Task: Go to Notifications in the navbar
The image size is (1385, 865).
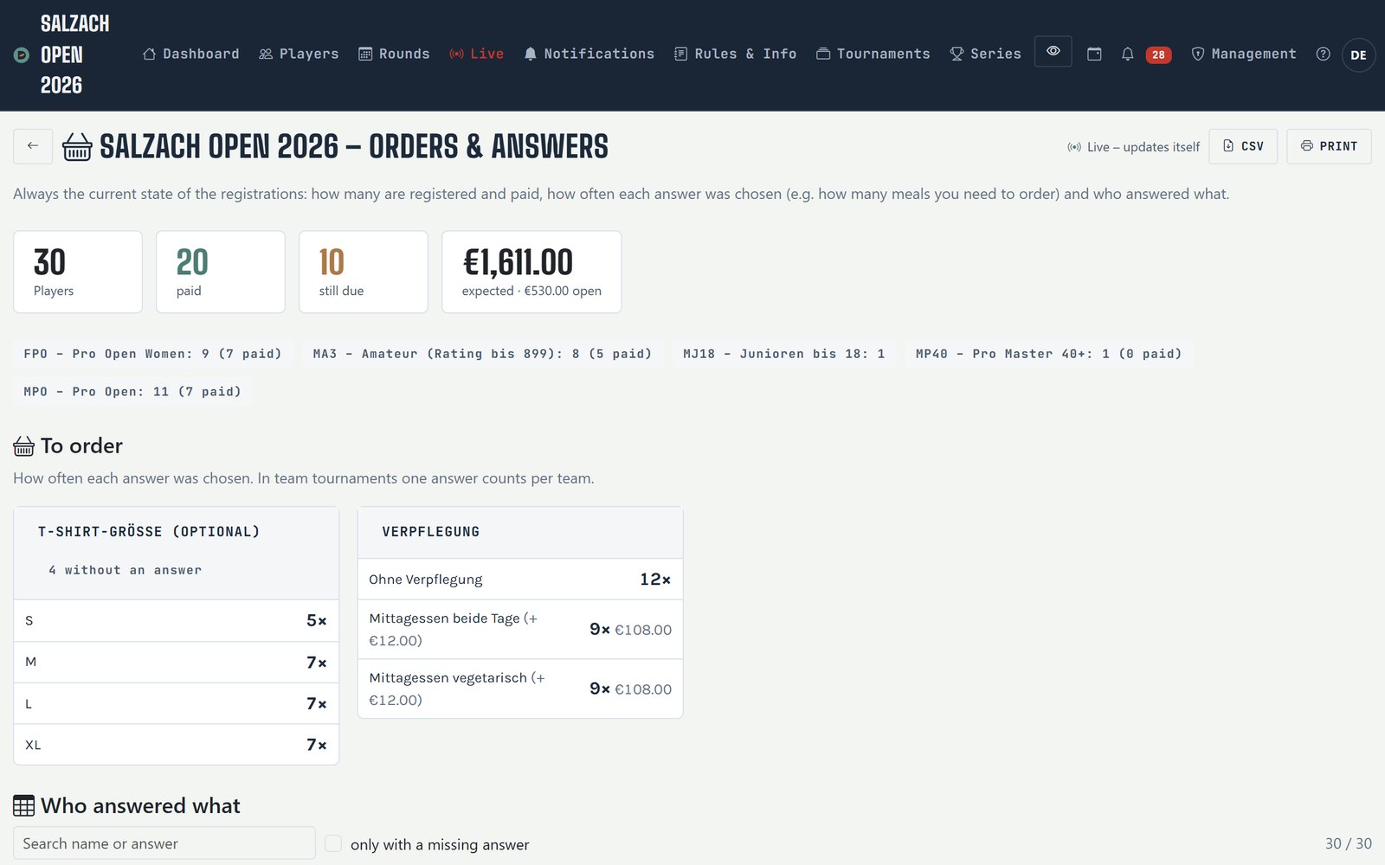Action: tap(589, 54)
